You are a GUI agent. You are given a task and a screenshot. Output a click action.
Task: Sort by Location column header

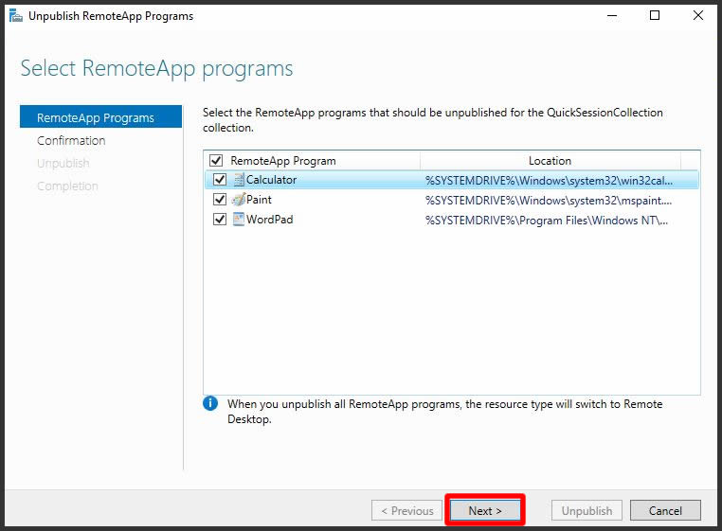(550, 161)
